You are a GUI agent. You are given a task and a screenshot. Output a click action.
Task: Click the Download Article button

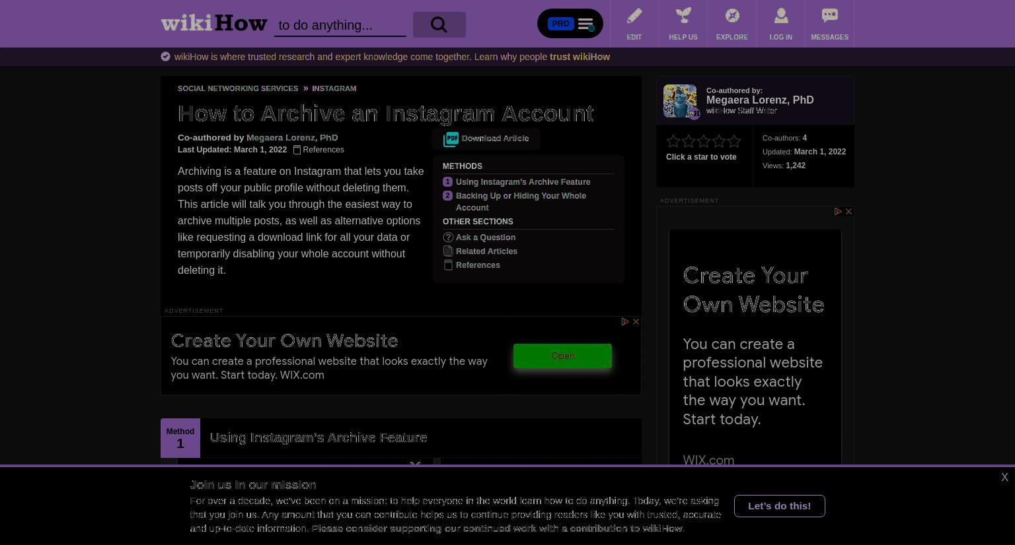click(x=486, y=139)
